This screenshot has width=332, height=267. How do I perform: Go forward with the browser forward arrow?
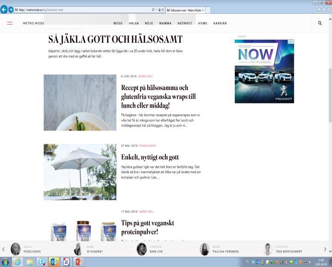tap(11, 10)
